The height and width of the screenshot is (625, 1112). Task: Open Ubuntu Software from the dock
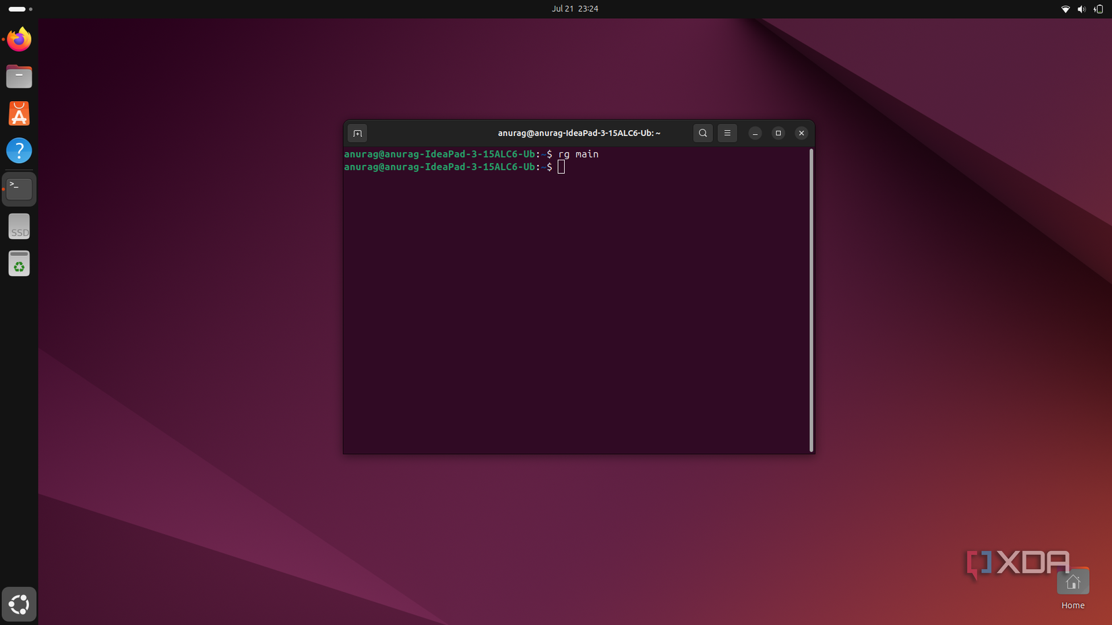click(19, 113)
